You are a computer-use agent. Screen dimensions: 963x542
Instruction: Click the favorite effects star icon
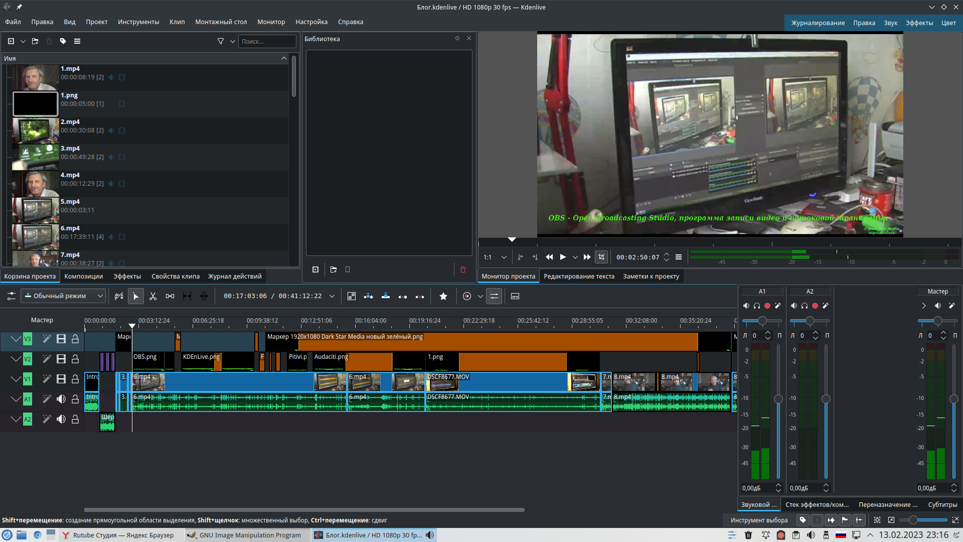[443, 296]
